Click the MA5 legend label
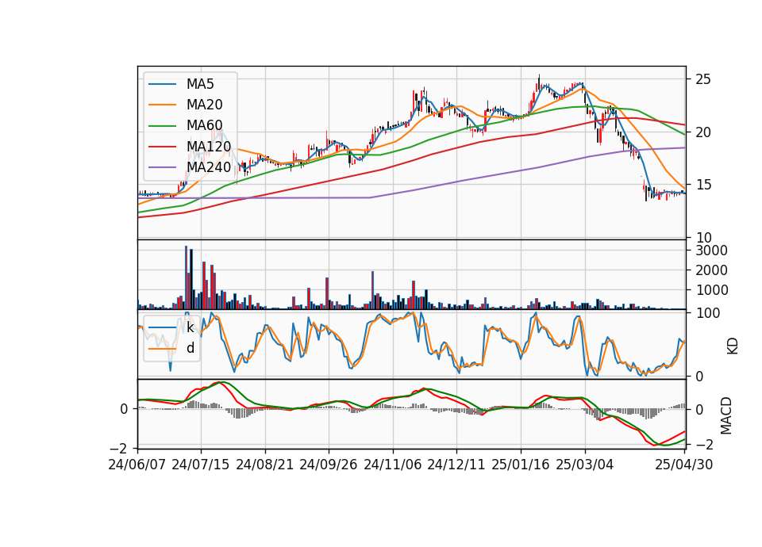 200,84
